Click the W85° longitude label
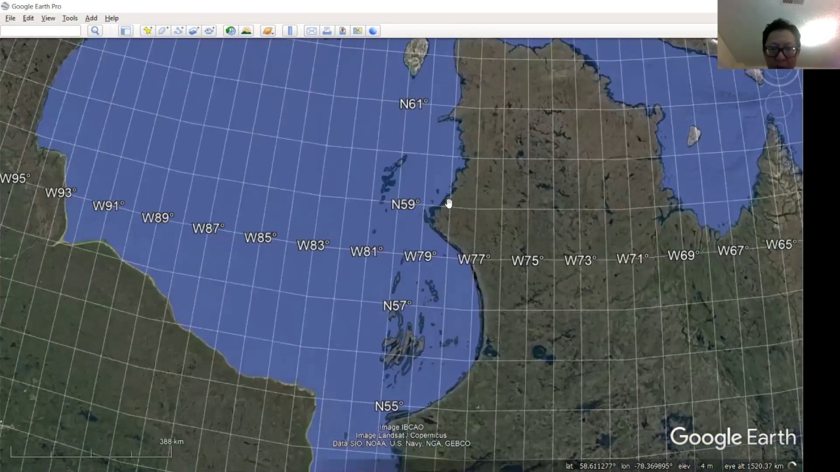840x472 pixels. coord(261,237)
